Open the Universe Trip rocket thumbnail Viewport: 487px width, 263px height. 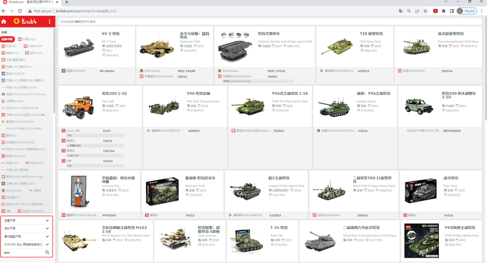80,192
